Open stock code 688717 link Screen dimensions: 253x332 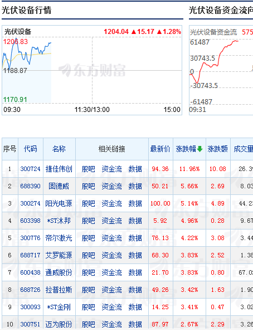30,255
